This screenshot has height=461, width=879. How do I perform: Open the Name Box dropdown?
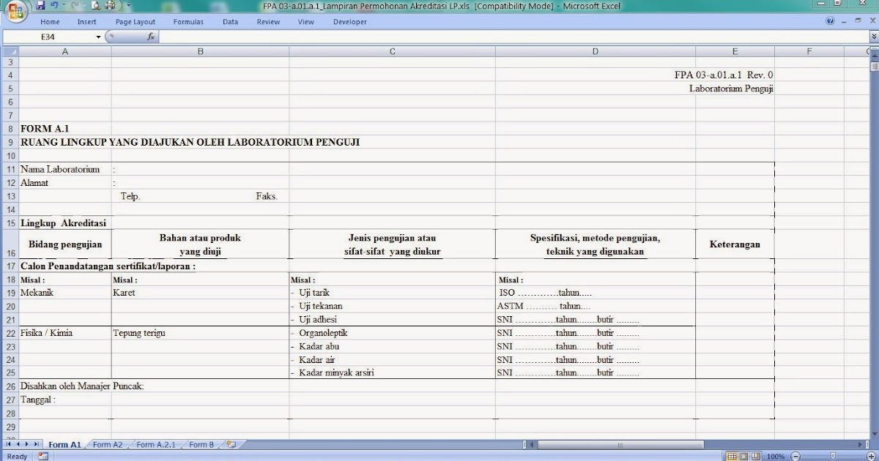coord(98,36)
